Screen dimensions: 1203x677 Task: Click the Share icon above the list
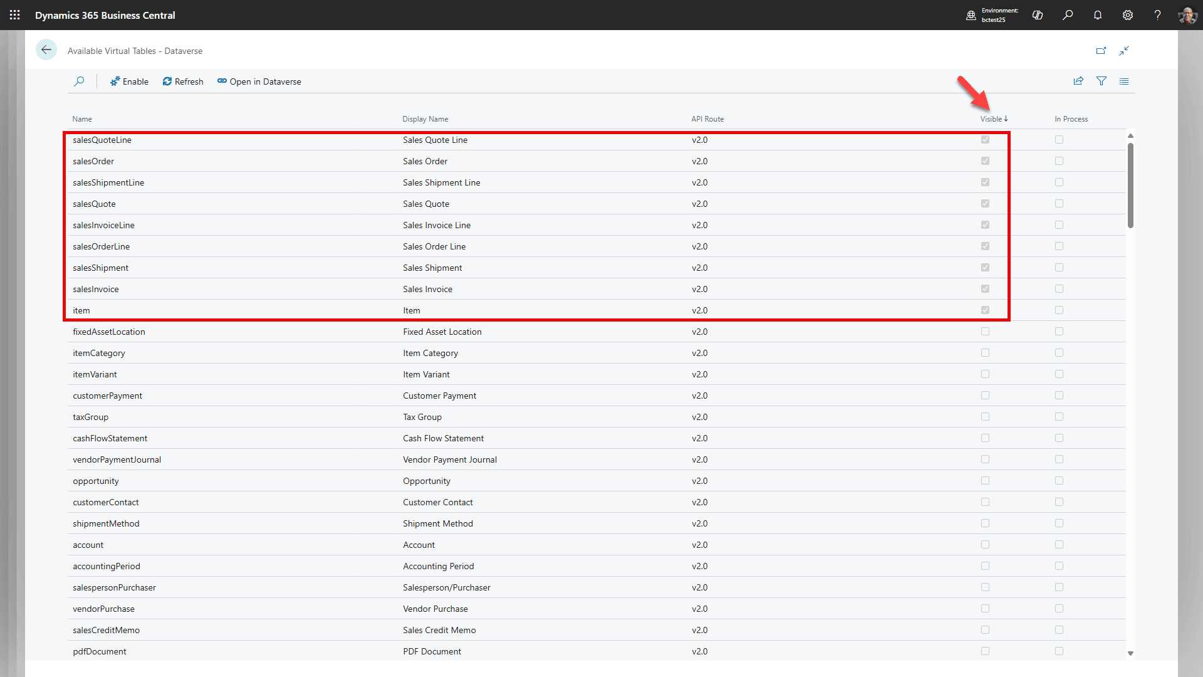[x=1078, y=81]
